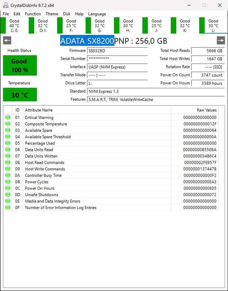
Task: Open the File menu
Action: point(6,14)
